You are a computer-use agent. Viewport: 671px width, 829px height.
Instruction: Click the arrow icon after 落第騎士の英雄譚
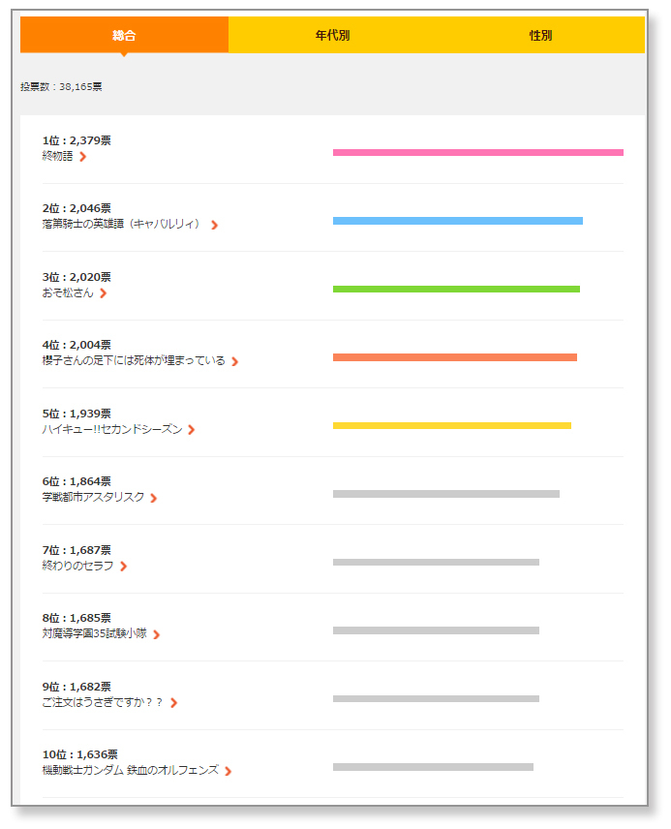[x=214, y=226]
